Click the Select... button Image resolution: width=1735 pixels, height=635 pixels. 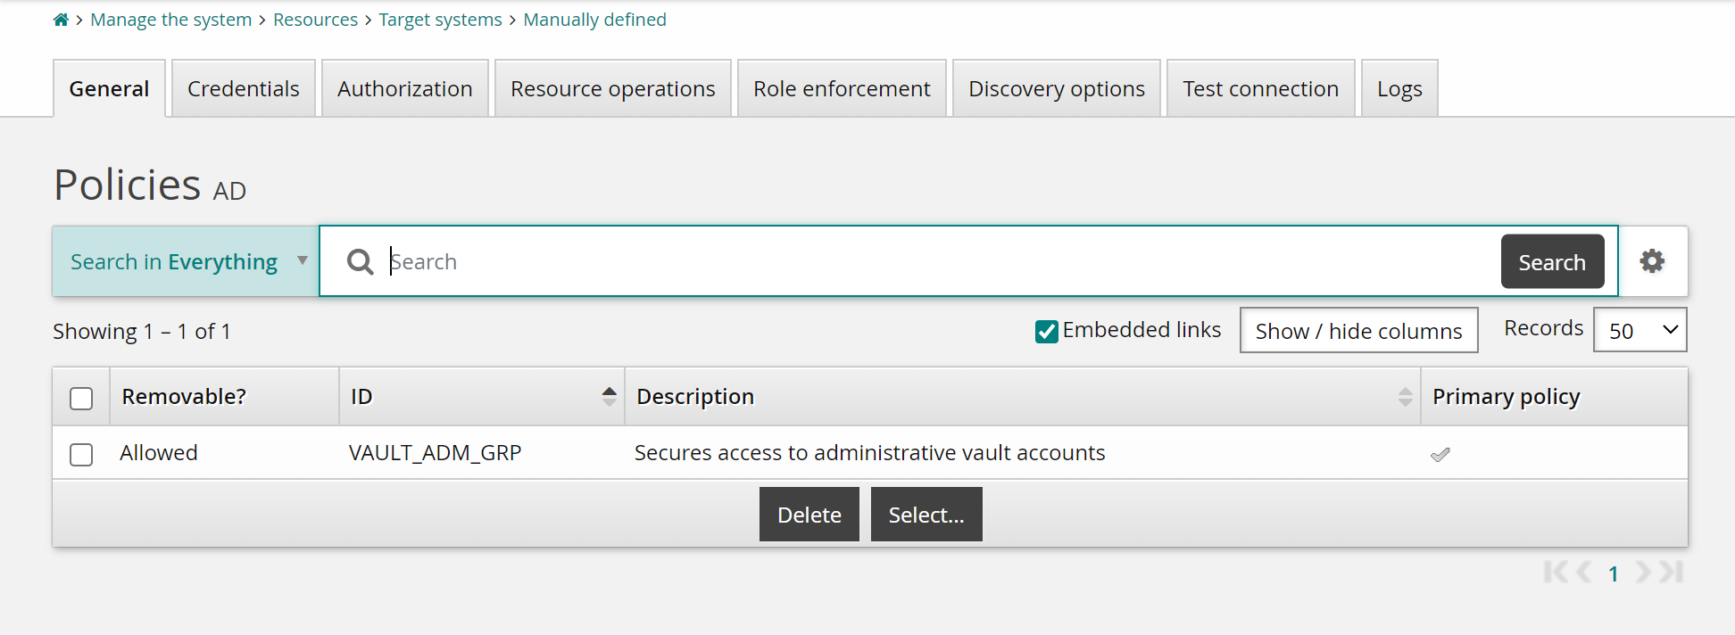point(926,515)
